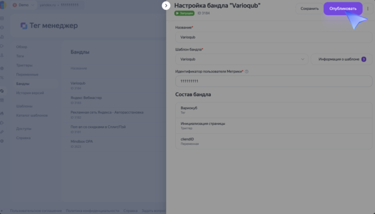Open the Справка footer link

click(130, 211)
